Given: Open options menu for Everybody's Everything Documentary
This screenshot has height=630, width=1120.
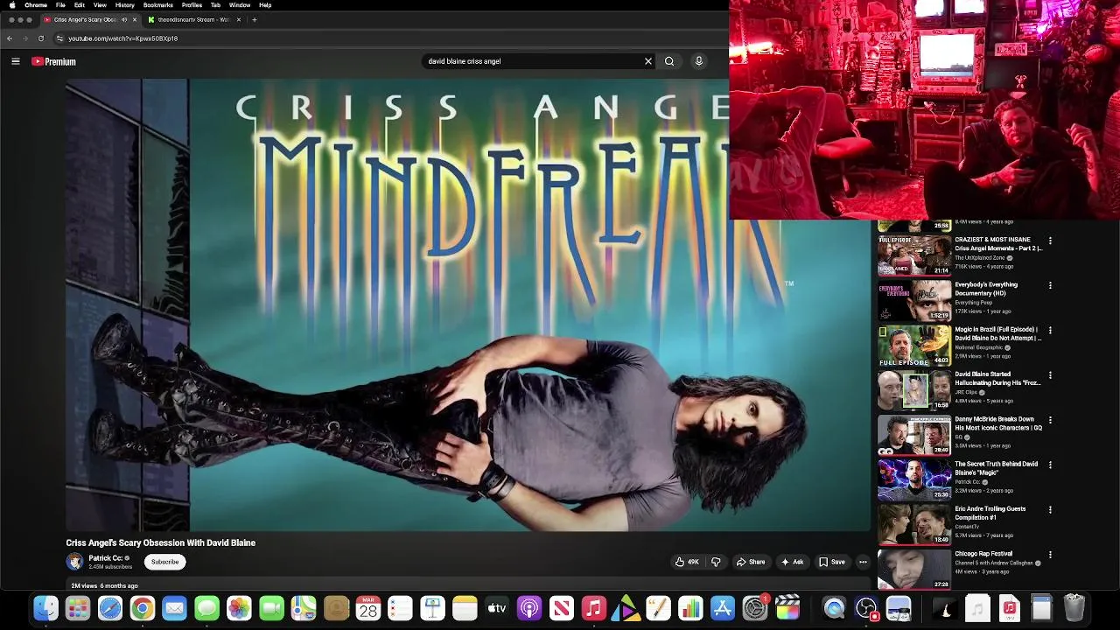Looking at the screenshot, I should (1050, 285).
